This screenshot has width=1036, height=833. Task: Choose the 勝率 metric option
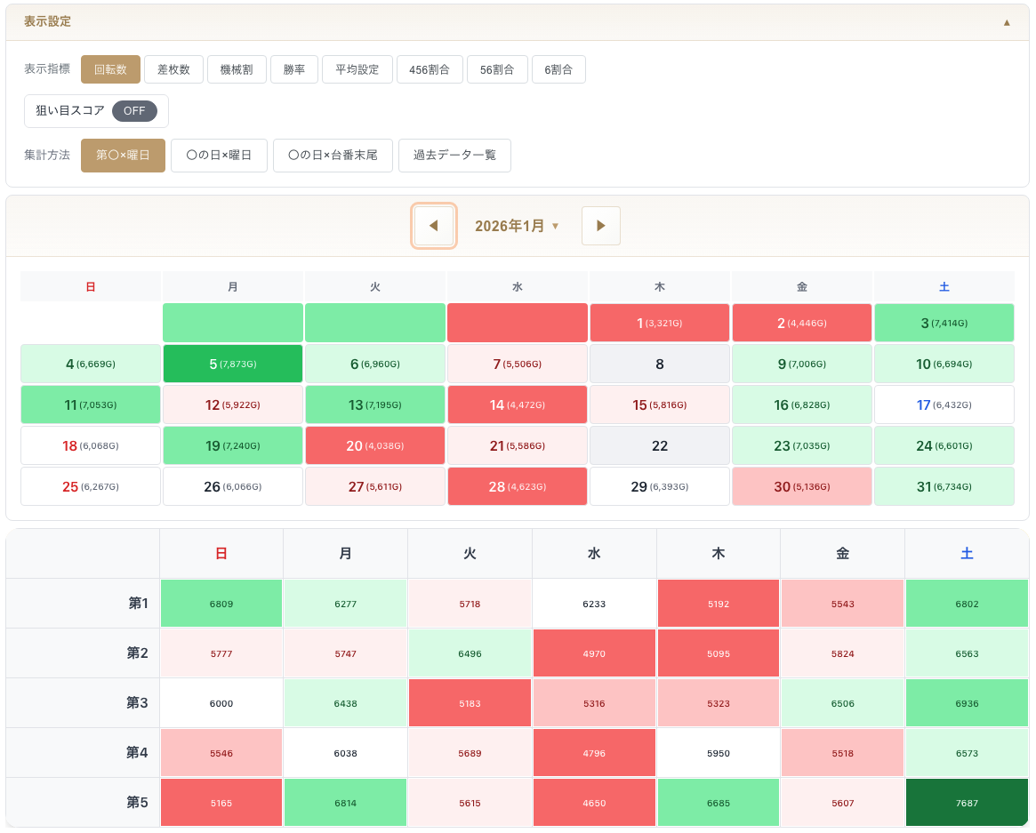tap(294, 69)
